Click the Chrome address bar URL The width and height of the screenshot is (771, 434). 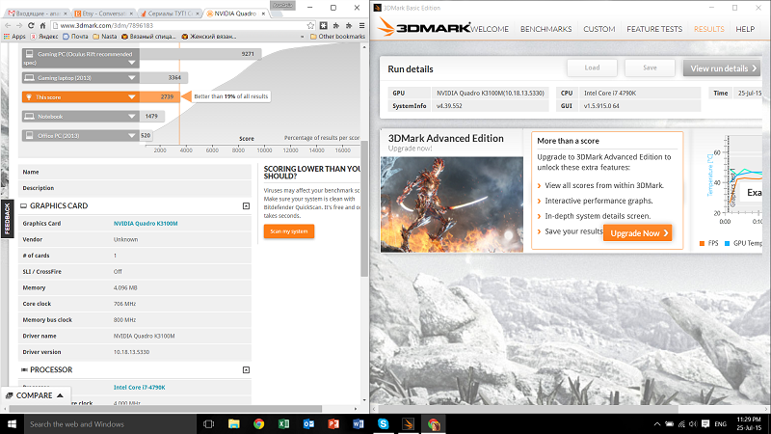click(x=107, y=25)
